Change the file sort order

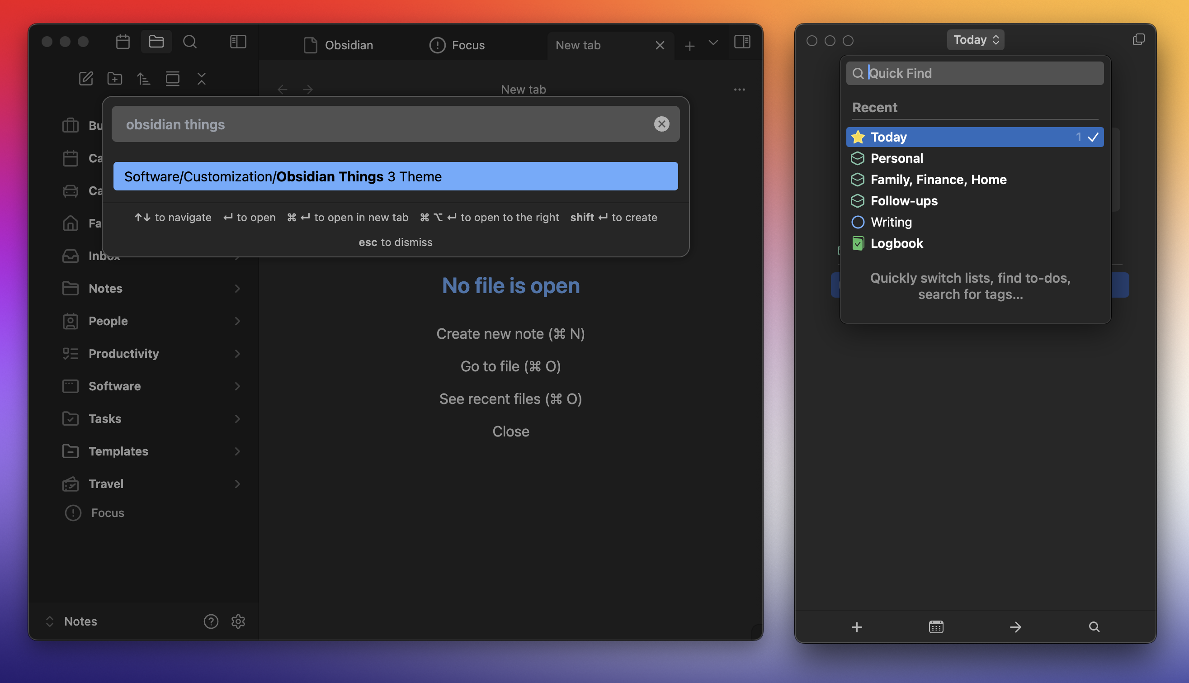[143, 78]
